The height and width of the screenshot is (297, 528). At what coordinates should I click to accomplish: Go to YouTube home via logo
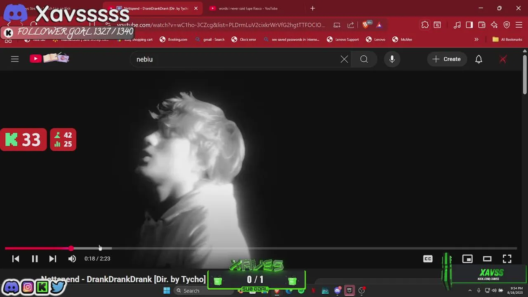pyautogui.click(x=49, y=59)
